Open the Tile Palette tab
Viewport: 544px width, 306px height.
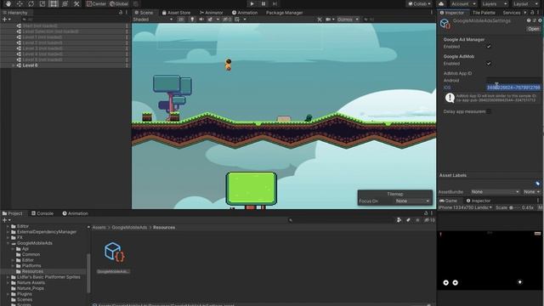484,13
